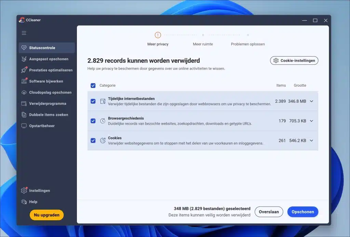Viewport: 350px width, 237px height.
Task: Click the 179 items count
Action: pyautogui.click(x=282, y=121)
